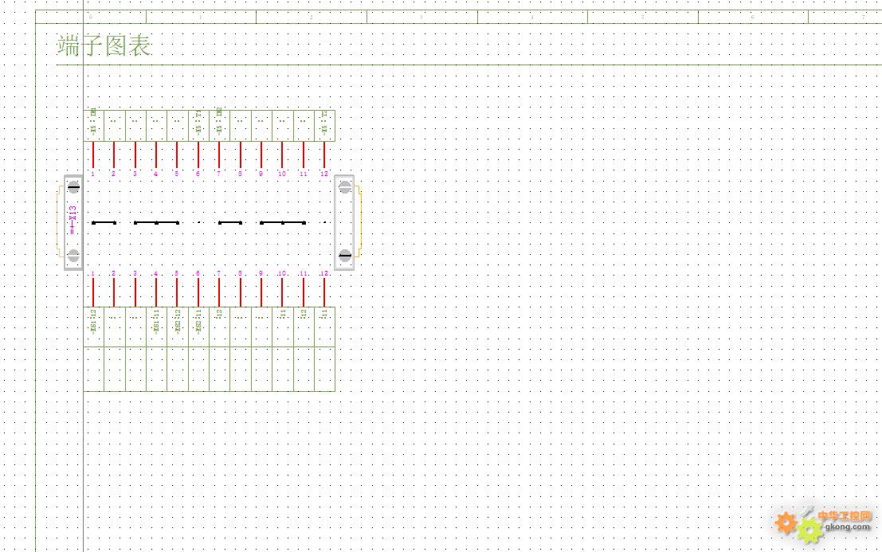This screenshot has height=552, width=882.
Task: Click the bottom screw on the right end bracket
Action: 344,256
